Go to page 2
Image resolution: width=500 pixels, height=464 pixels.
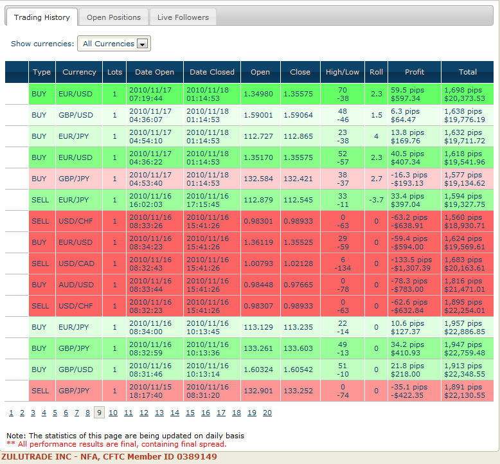tap(22, 413)
